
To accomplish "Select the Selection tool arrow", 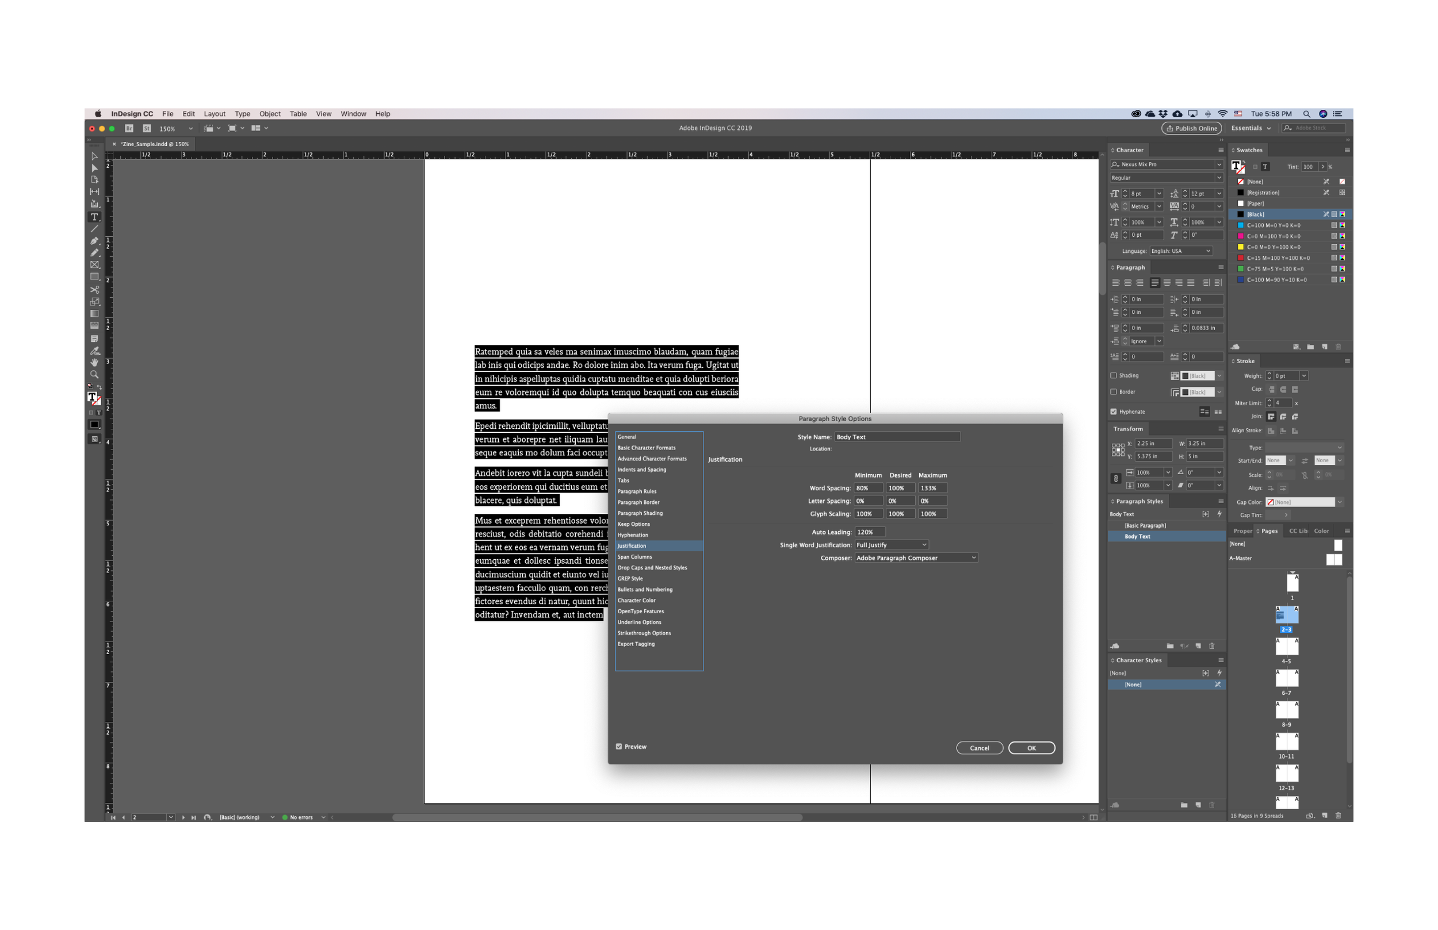I will [x=94, y=156].
